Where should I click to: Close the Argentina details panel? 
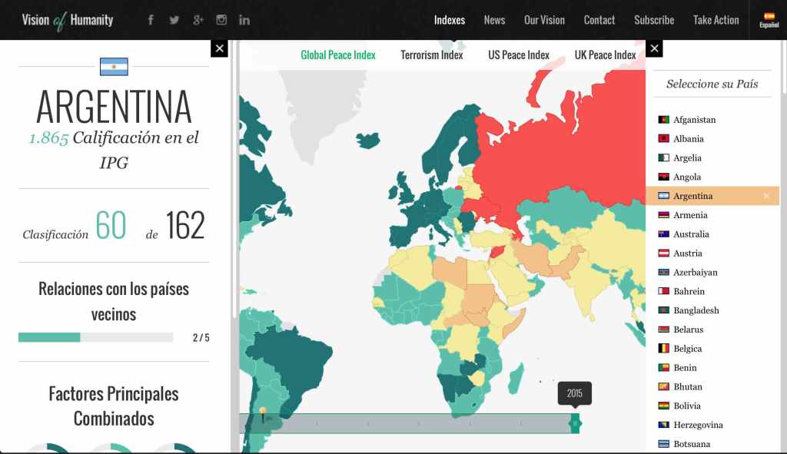(219, 48)
